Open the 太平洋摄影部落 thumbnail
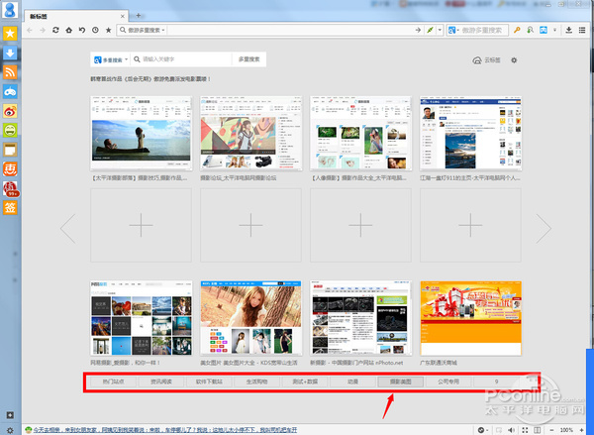The width and height of the screenshot is (594, 435). tap(141, 133)
